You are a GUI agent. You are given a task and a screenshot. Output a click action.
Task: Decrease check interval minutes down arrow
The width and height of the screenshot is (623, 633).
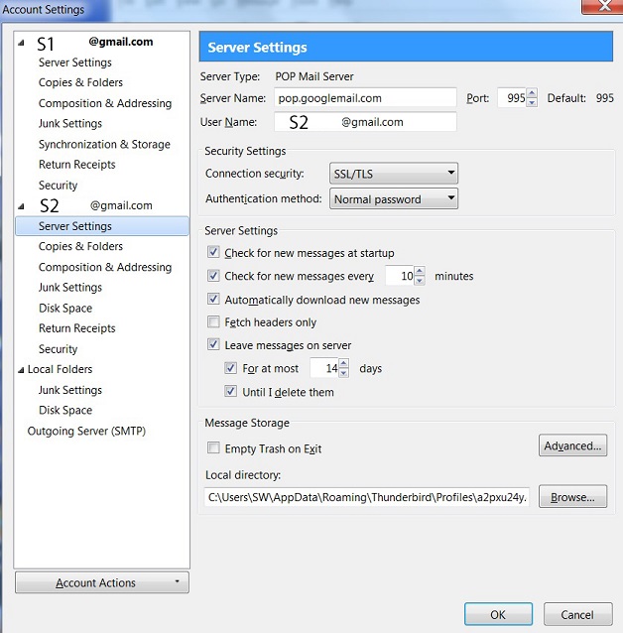coord(420,280)
